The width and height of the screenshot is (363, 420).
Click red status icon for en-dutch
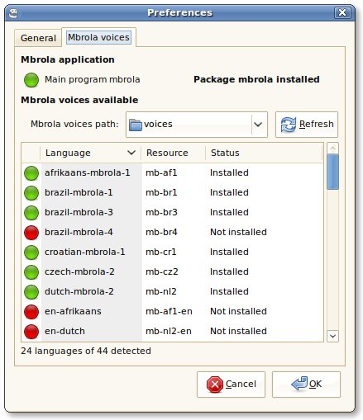[x=31, y=332]
